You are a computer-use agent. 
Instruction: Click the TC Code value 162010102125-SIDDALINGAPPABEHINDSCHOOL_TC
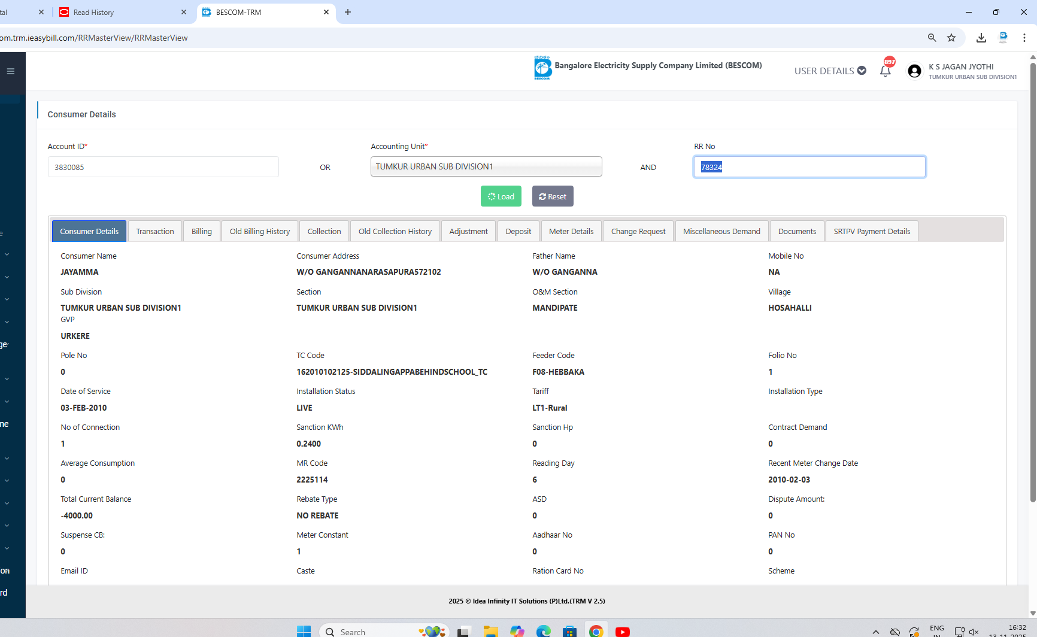coord(392,372)
